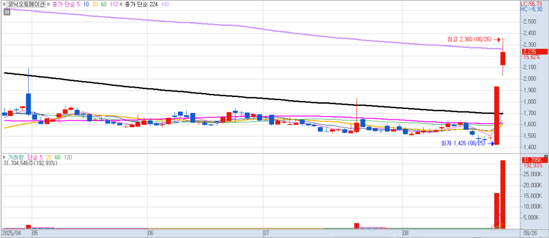
Task: Toggle the marker before 종가 단순 5
Action: coord(48,4)
